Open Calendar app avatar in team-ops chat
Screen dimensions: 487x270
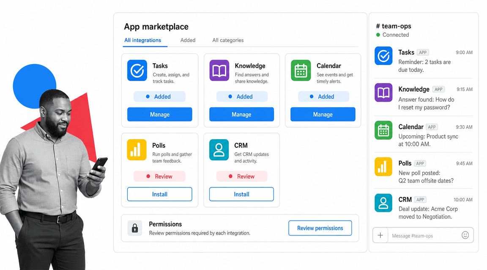pyautogui.click(x=383, y=130)
